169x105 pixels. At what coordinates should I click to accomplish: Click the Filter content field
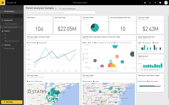click(12, 16)
